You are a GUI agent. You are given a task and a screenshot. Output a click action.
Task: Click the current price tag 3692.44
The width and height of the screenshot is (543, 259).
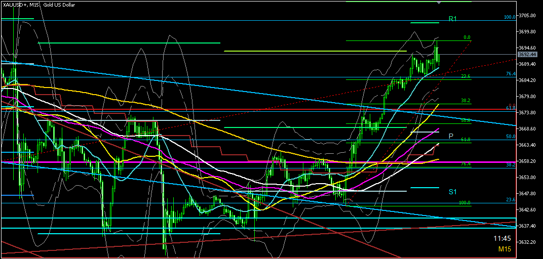527,54
